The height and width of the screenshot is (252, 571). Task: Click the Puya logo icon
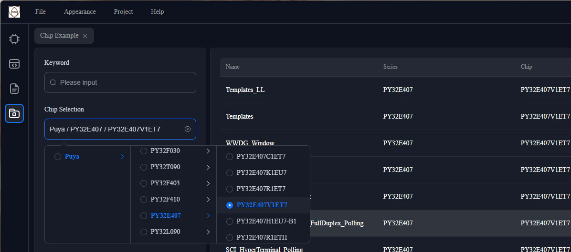(x=14, y=11)
